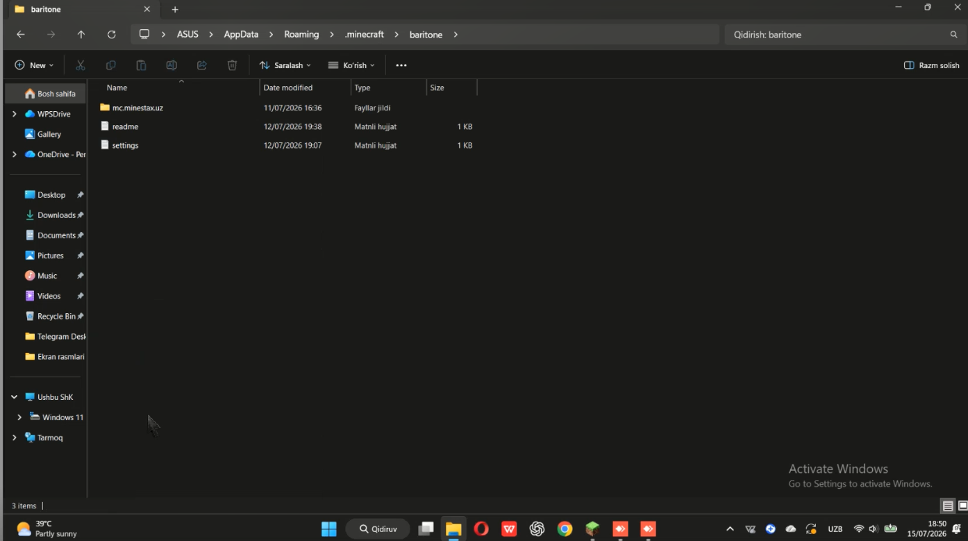This screenshot has width=968, height=541.
Task: Switch to details view icon at bottom right
Action: click(947, 506)
